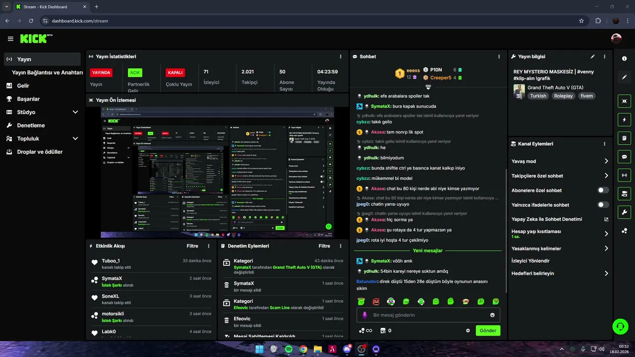
Task: Open the Sohbet panel three-dot menu
Action: pos(499,57)
